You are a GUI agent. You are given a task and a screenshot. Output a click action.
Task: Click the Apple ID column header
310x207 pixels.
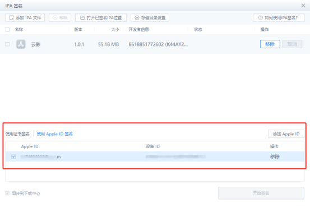(30, 146)
